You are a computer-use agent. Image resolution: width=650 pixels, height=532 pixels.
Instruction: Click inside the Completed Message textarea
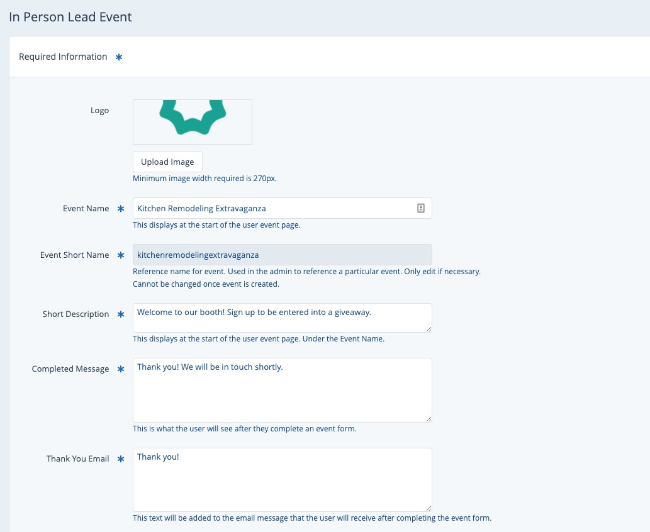pos(282,390)
